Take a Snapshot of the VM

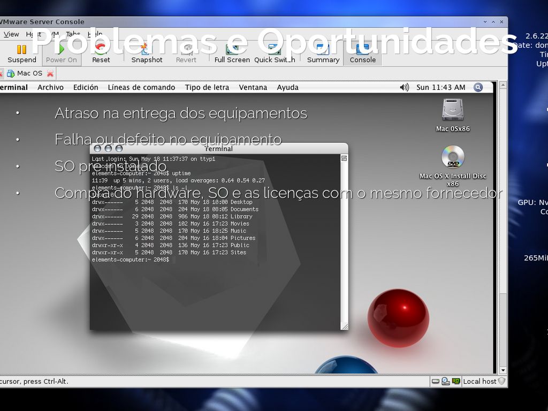point(147,53)
